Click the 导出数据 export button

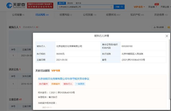click(159, 27)
